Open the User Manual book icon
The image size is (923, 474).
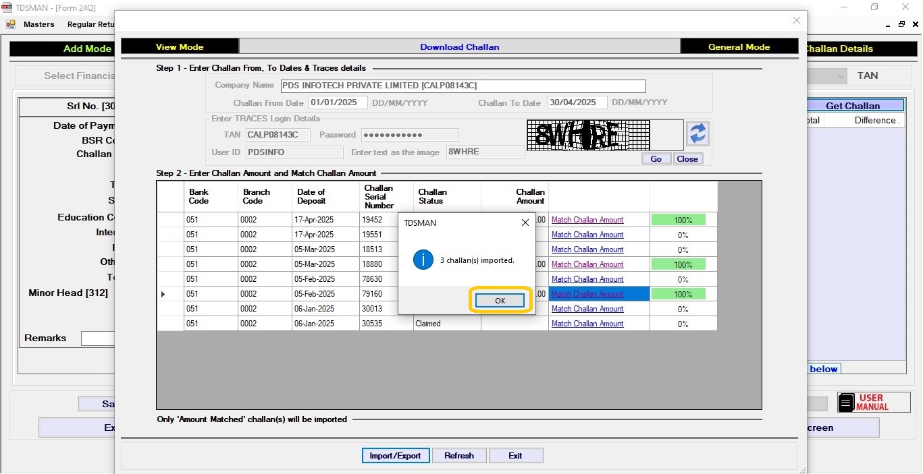846,403
